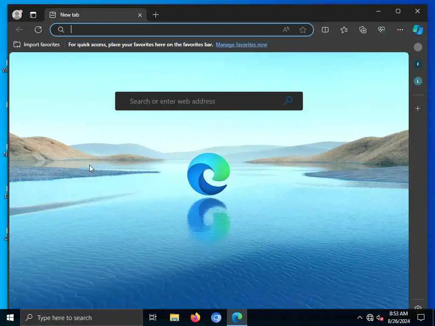This screenshot has height=326, width=435.
Task: Open the network globe tray icon
Action: click(x=370, y=318)
